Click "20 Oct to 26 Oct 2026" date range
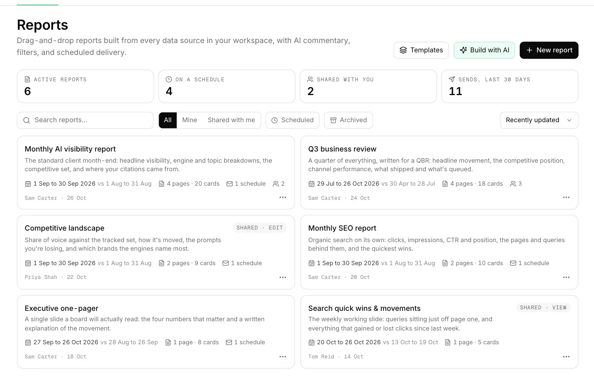Screen dimensions: 594x384 349,342
